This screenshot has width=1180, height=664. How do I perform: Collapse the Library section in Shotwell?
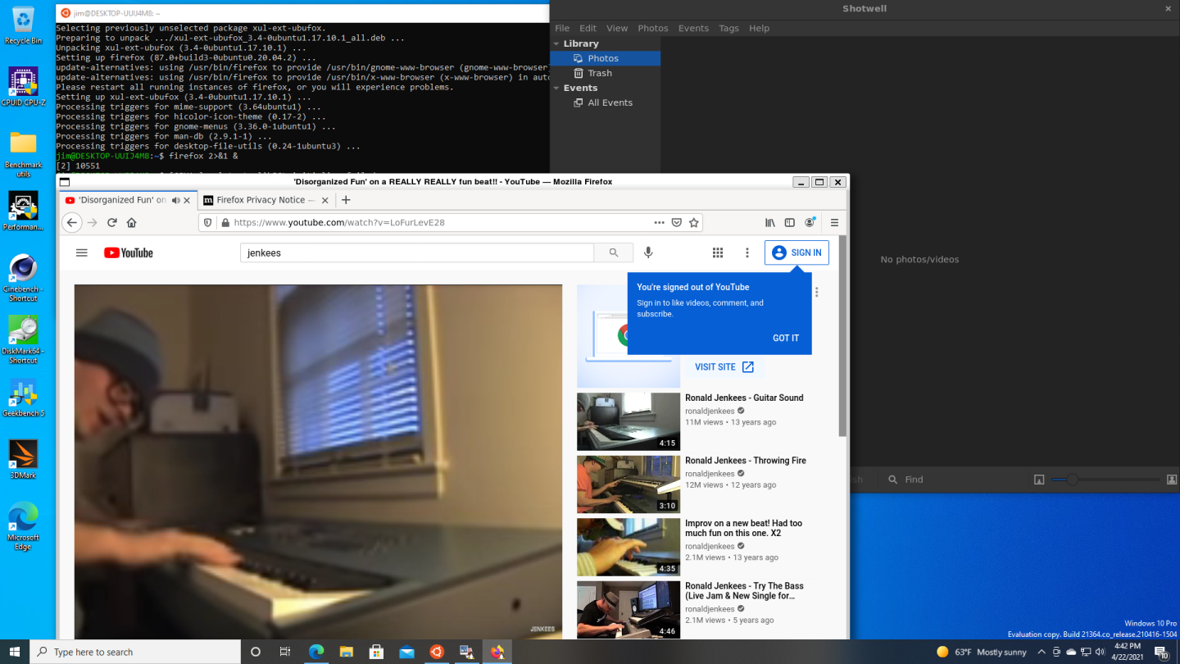point(556,43)
